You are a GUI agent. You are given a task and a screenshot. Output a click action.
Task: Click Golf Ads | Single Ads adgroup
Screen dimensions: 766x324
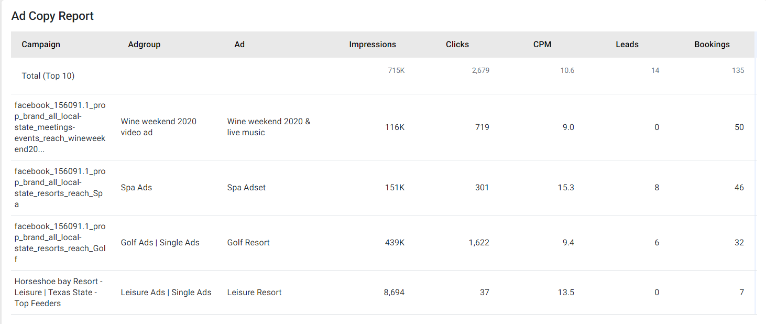160,243
